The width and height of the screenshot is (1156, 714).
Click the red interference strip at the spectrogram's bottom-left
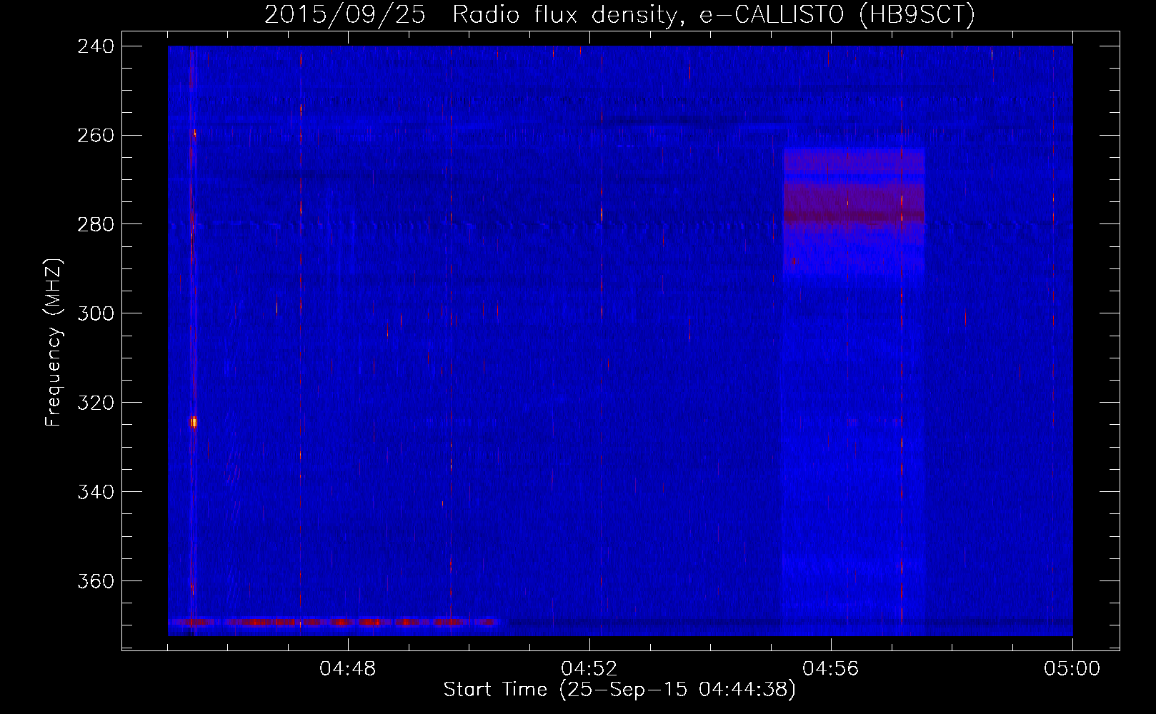[x=334, y=623]
